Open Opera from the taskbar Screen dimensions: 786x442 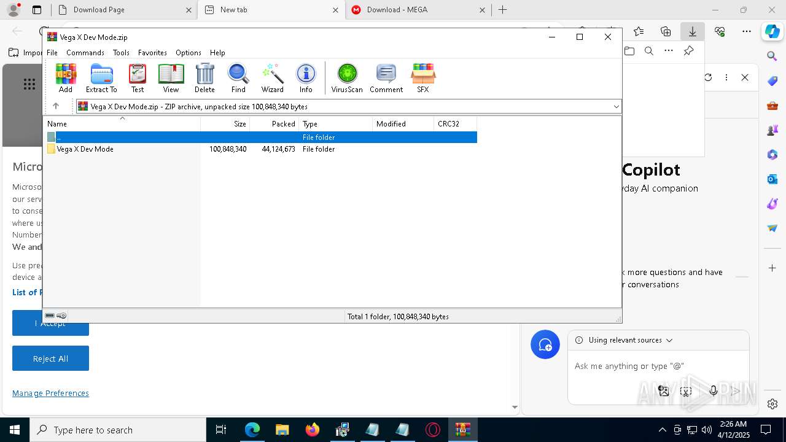tap(433, 430)
